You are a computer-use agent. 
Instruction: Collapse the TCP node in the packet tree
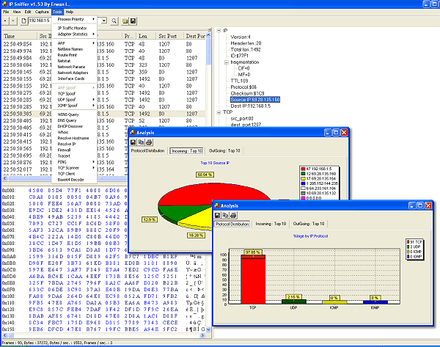point(219,112)
